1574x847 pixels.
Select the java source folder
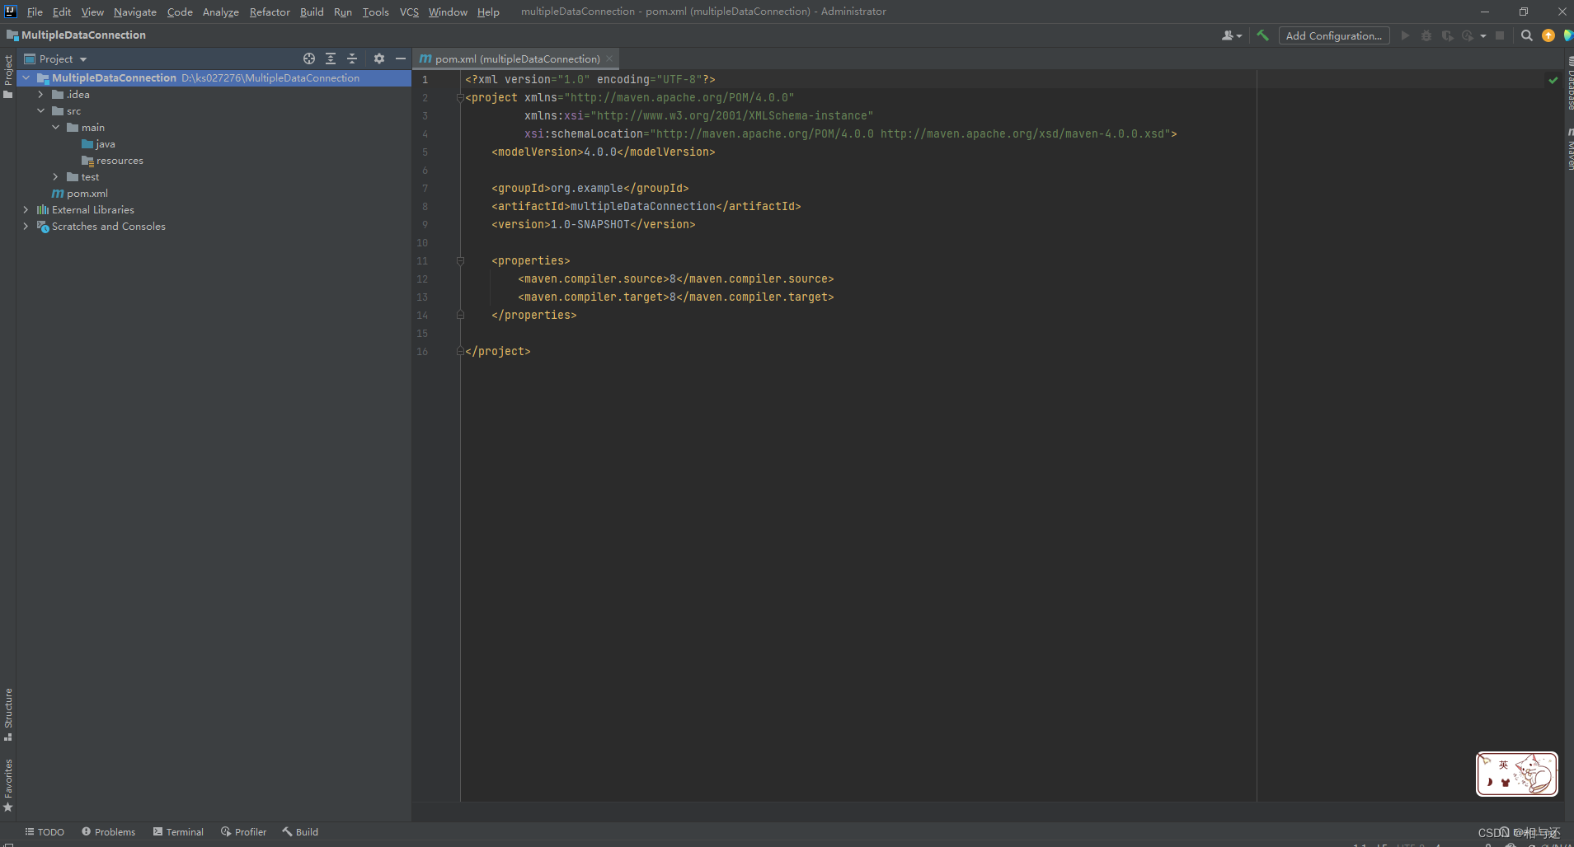98,144
